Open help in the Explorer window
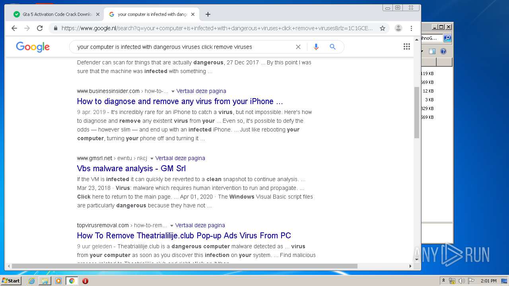 (x=443, y=51)
